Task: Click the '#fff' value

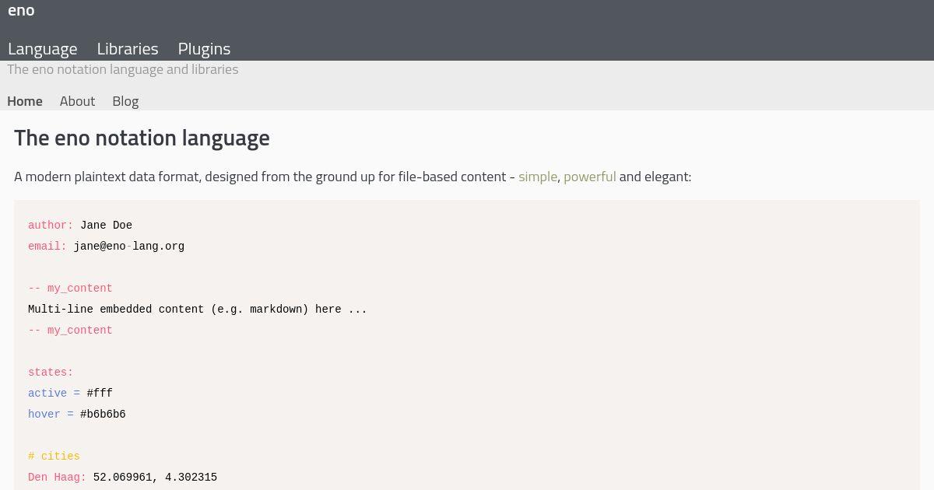Action: coord(100,394)
